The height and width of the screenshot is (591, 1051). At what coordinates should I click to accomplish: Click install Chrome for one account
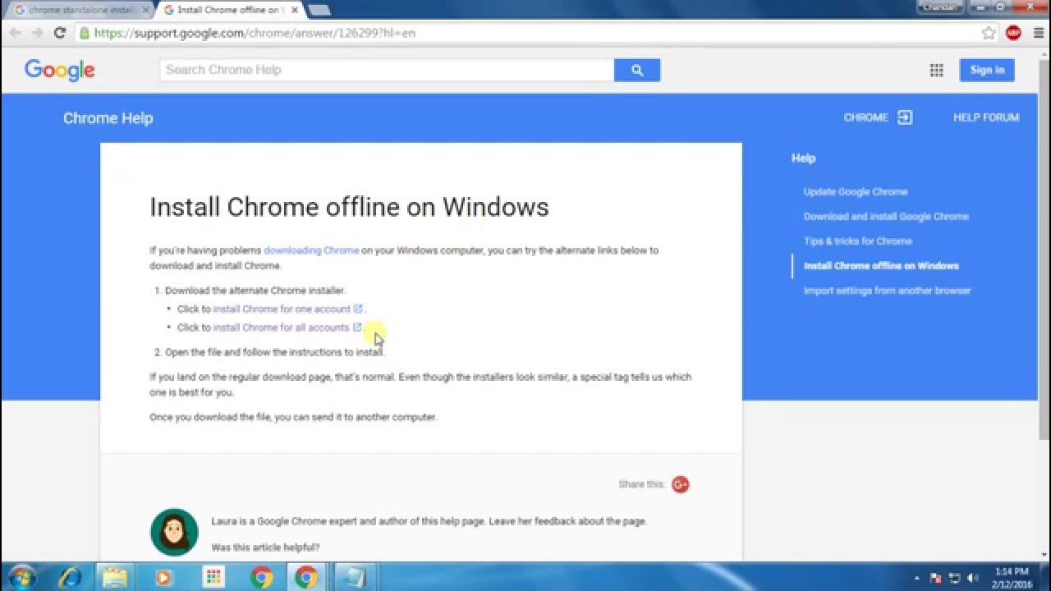click(282, 309)
